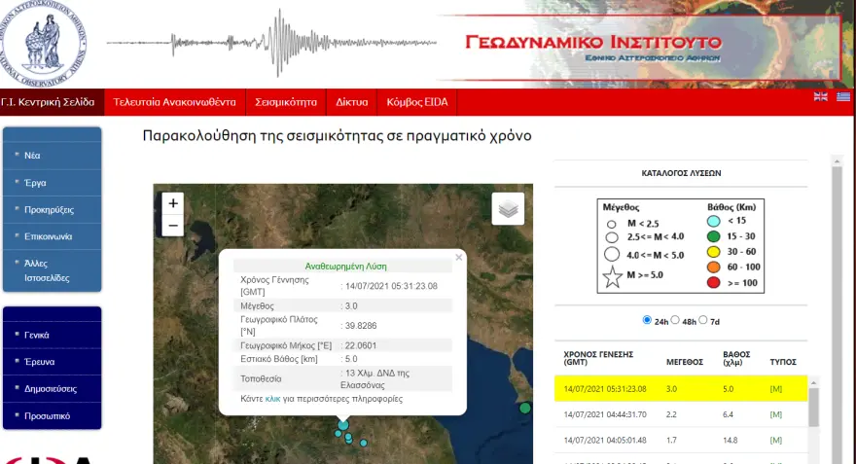Open the Σεισμικότητα menu
Image resolution: width=856 pixels, height=464 pixels.
(x=286, y=101)
